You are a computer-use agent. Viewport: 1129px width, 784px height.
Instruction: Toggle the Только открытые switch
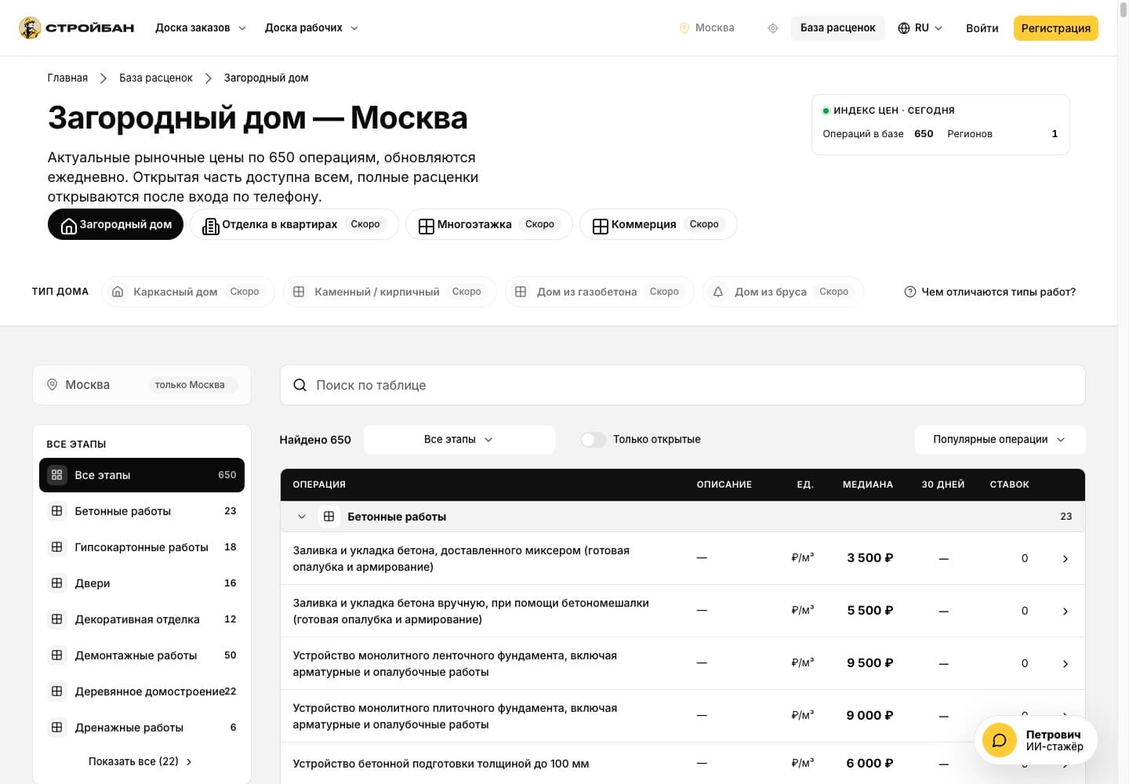click(594, 440)
